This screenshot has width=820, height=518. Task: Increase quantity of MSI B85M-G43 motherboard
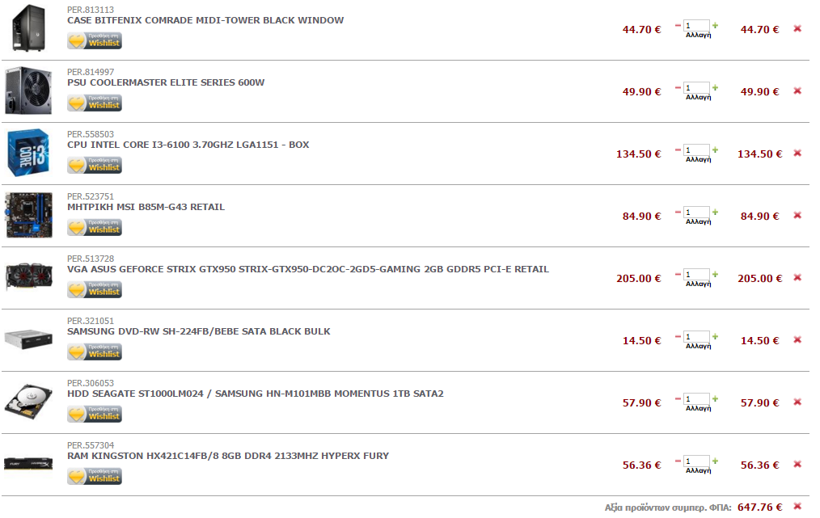click(715, 213)
